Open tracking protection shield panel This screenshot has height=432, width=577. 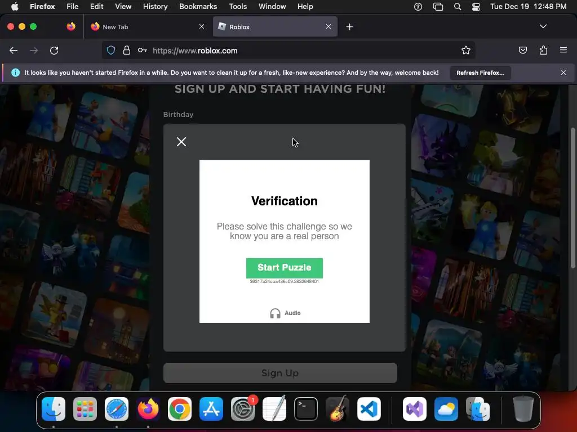click(111, 51)
